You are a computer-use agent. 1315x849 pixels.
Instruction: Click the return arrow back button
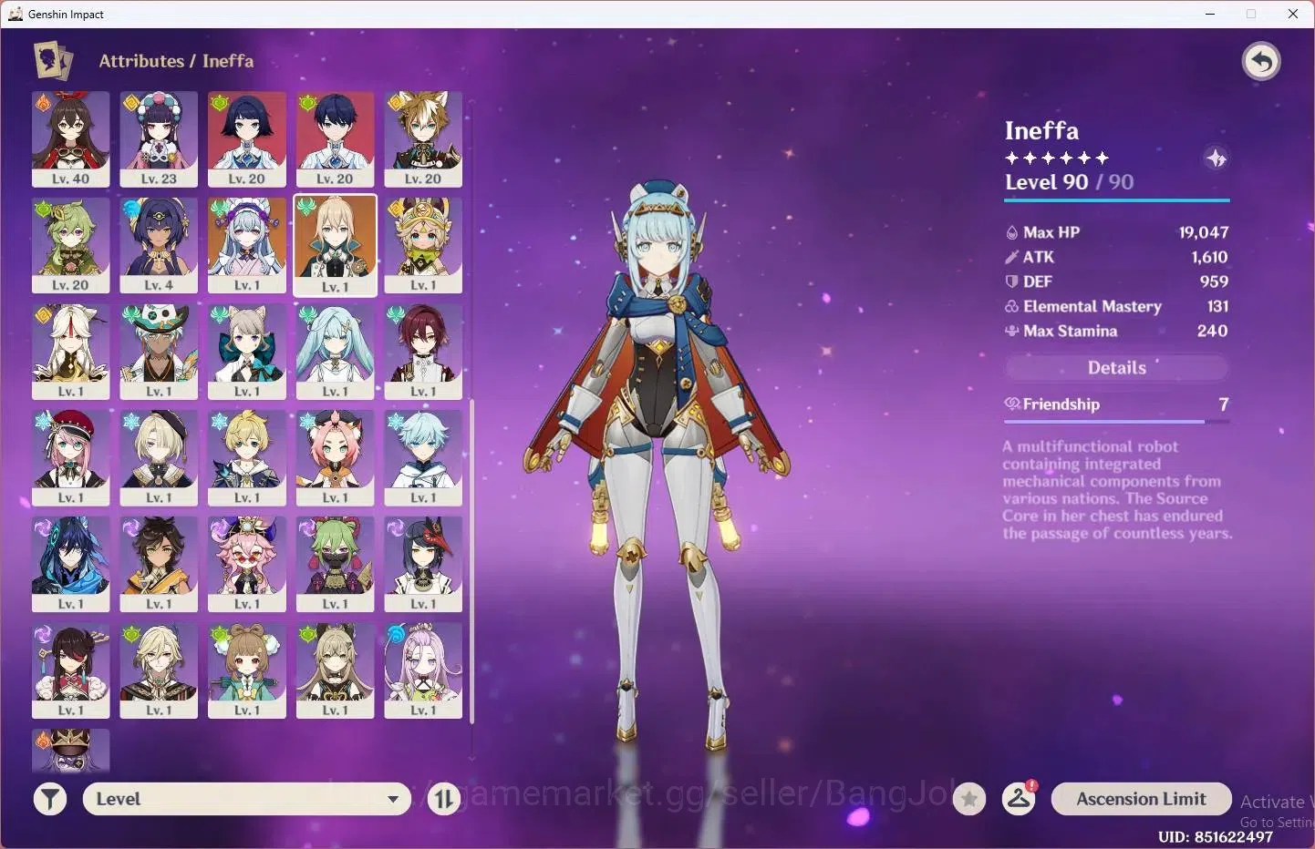tap(1261, 62)
